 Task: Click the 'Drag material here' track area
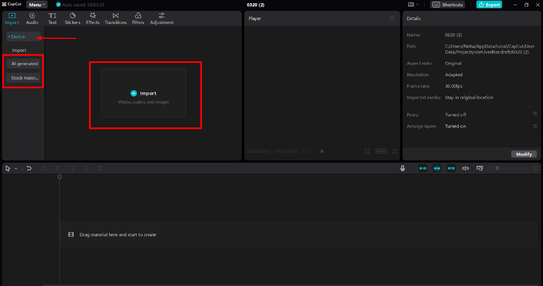coord(298,234)
